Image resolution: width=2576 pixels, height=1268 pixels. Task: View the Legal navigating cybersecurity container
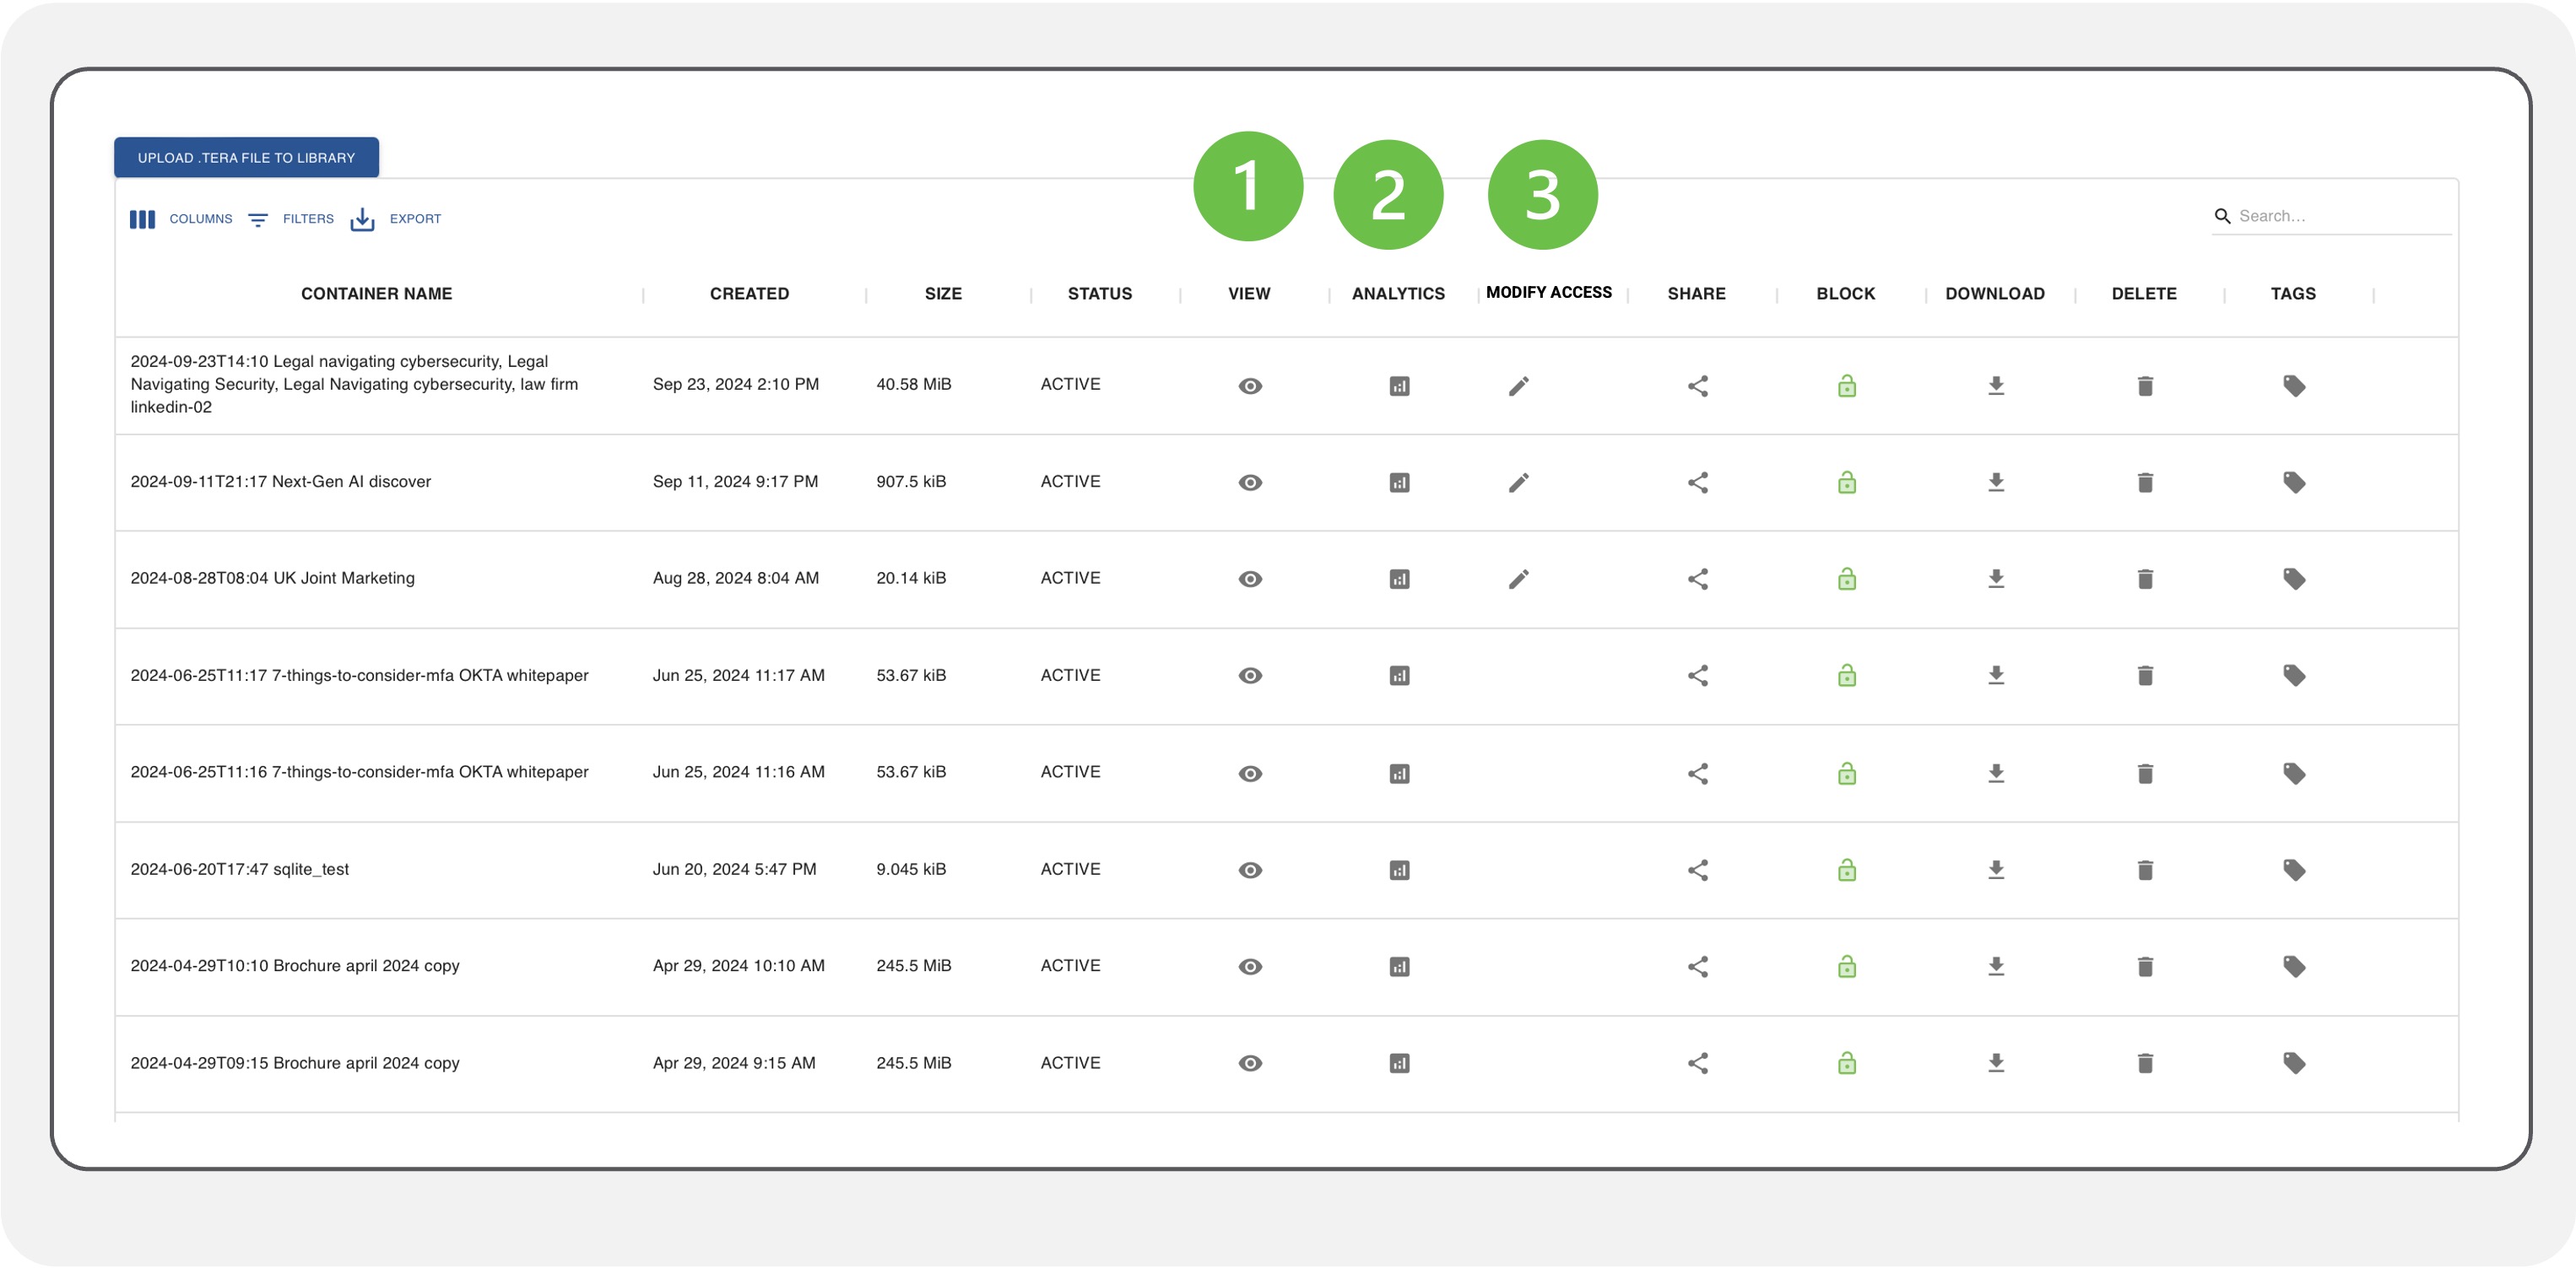[x=1250, y=386]
